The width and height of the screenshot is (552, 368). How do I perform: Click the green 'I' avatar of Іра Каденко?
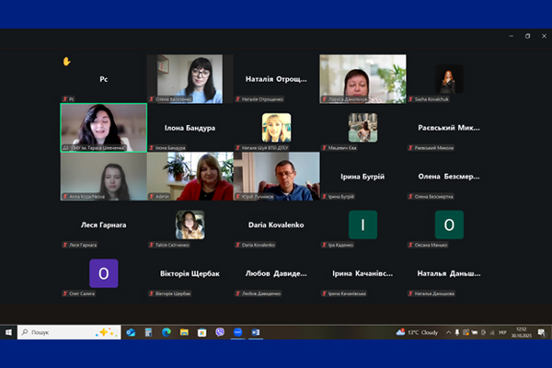pos(362,224)
